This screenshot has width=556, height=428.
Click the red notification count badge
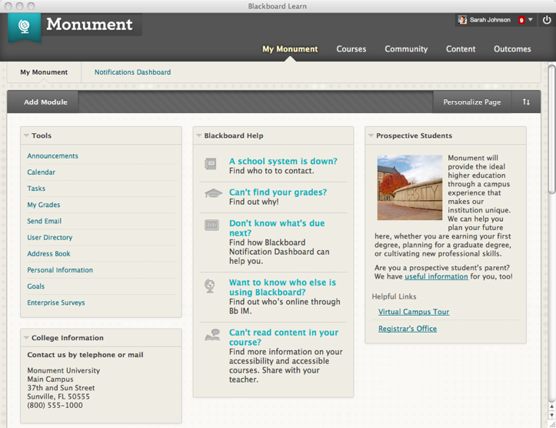521,20
